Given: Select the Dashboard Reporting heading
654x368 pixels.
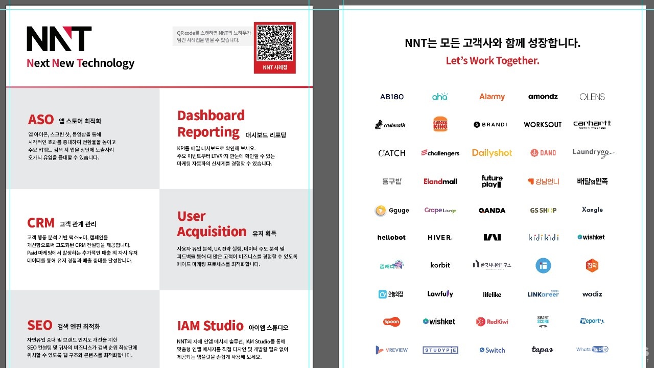Looking at the screenshot, I should (x=211, y=124).
